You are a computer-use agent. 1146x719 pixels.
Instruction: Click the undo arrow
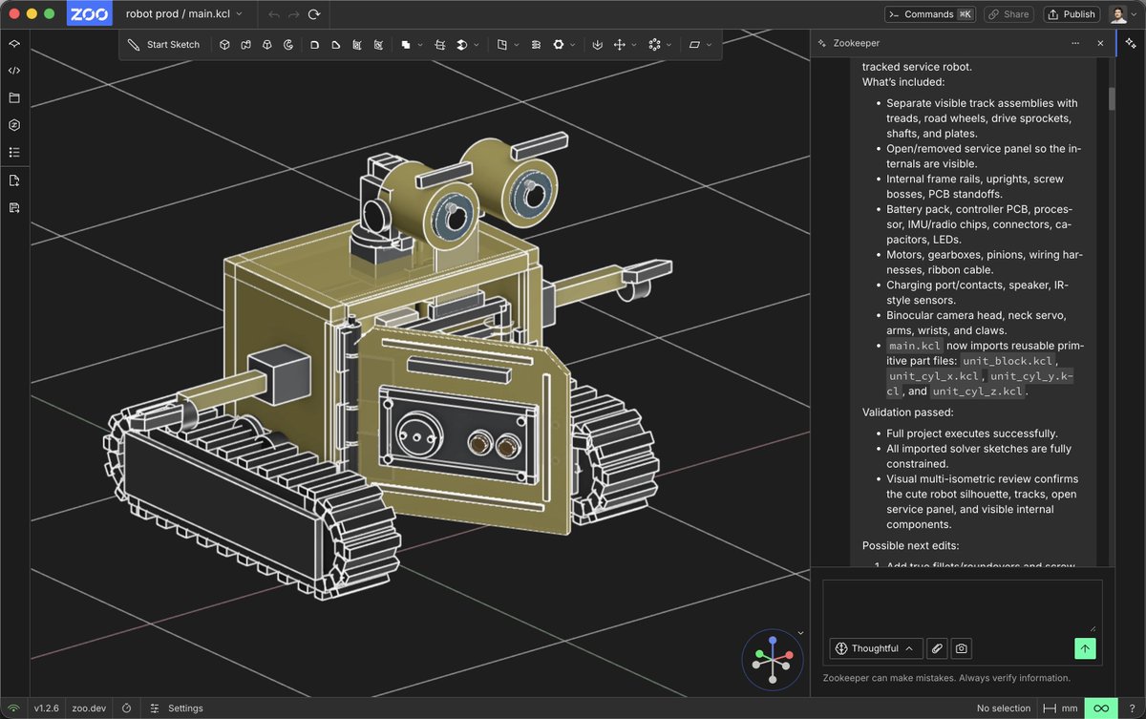[272, 14]
